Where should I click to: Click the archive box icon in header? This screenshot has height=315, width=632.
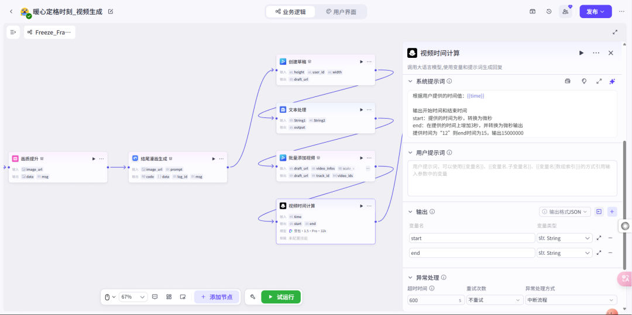[533, 12]
